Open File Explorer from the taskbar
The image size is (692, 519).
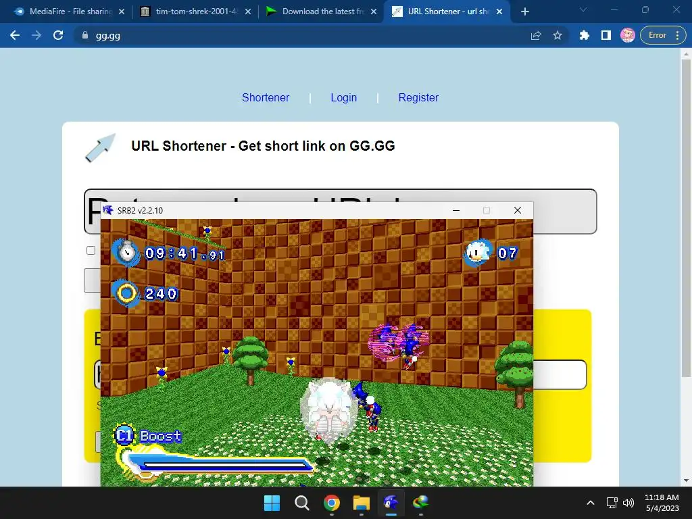362,503
